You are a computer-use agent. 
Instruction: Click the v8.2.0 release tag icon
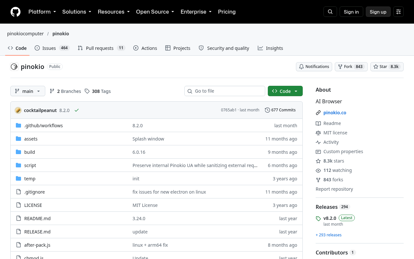[x=318, y=219]
